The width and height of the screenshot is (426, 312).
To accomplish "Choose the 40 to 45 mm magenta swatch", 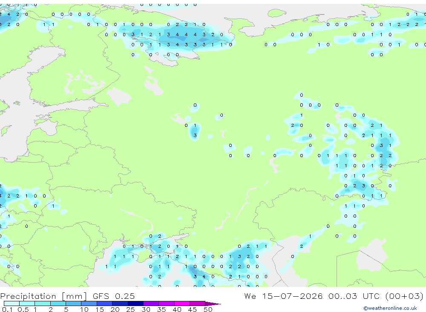I will tap(182, 303).
